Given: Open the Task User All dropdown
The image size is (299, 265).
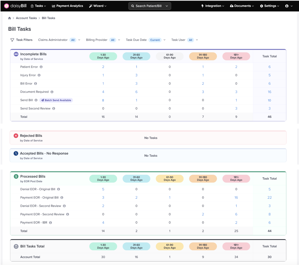Looking at the screenshot, I should (191, 40).
